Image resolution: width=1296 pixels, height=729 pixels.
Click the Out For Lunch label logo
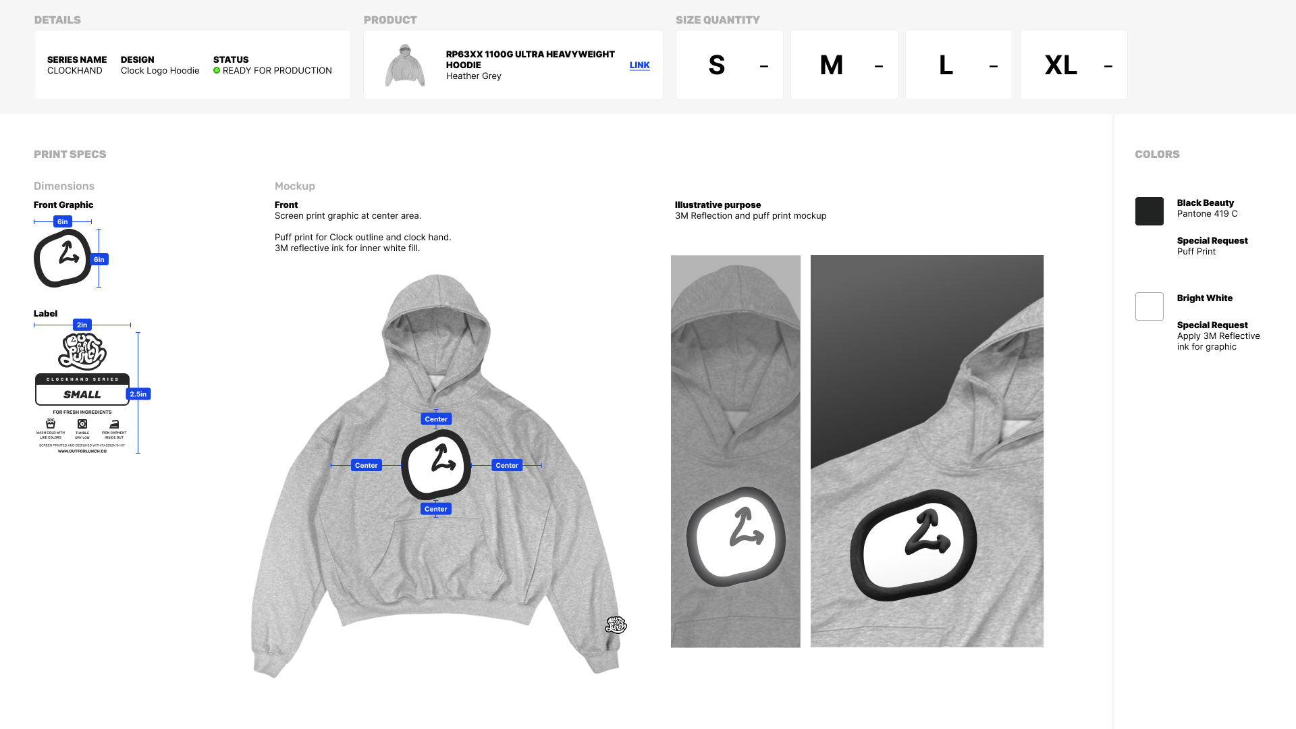tap(82, 351)
